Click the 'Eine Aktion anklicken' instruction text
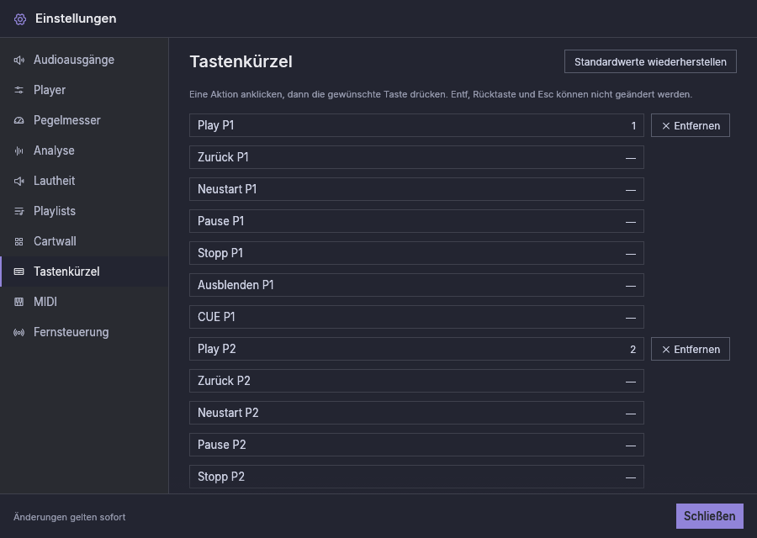This screenshot has width=757, height=538. 441,95
